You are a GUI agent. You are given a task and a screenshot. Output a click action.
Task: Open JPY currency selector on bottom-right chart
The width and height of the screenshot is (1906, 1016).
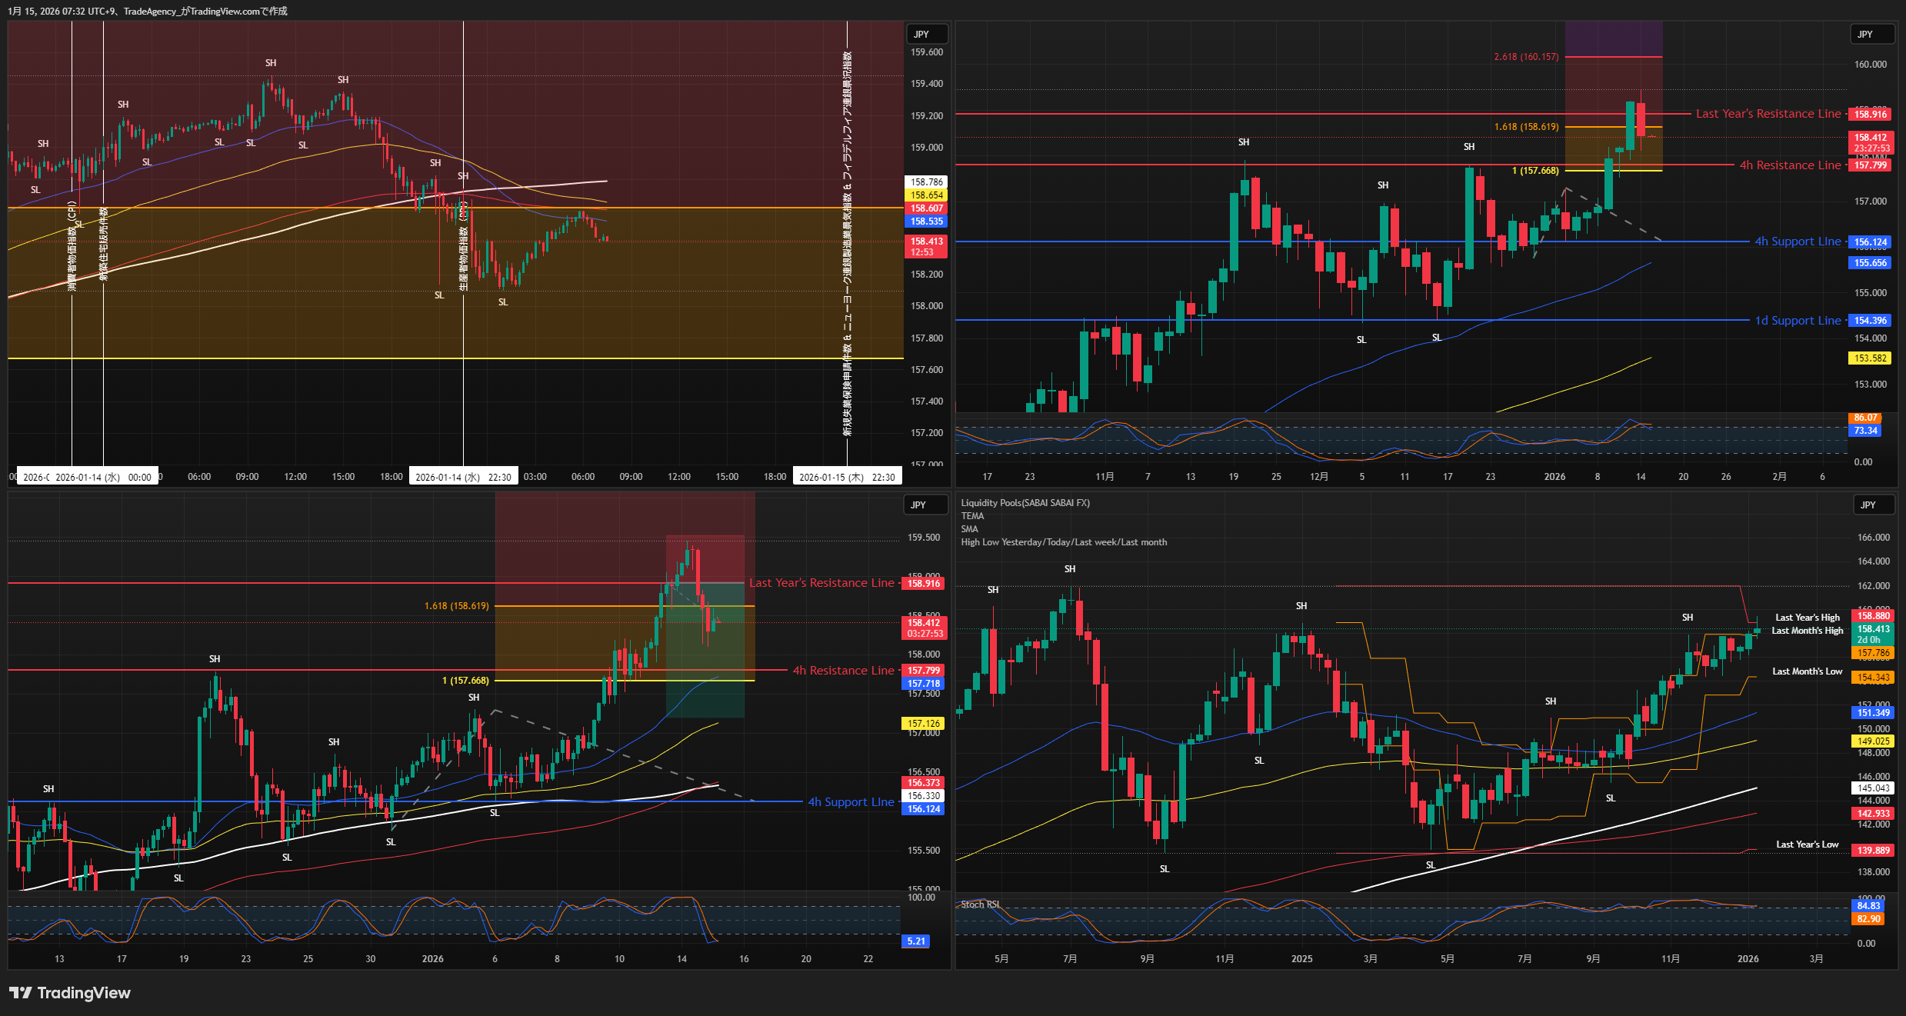tap(1868, 505)
